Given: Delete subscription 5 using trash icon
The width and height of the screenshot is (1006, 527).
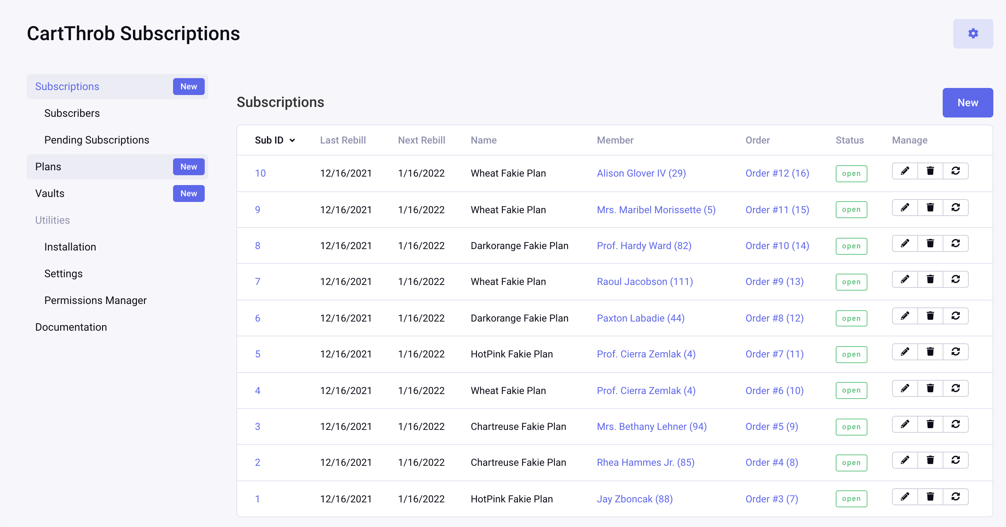Looking at the screenshot, I should [x=930, y=352].
